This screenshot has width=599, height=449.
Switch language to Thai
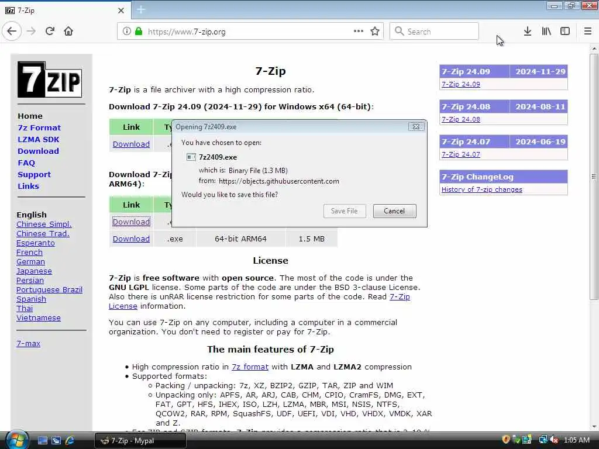click(x=25, y=308)
